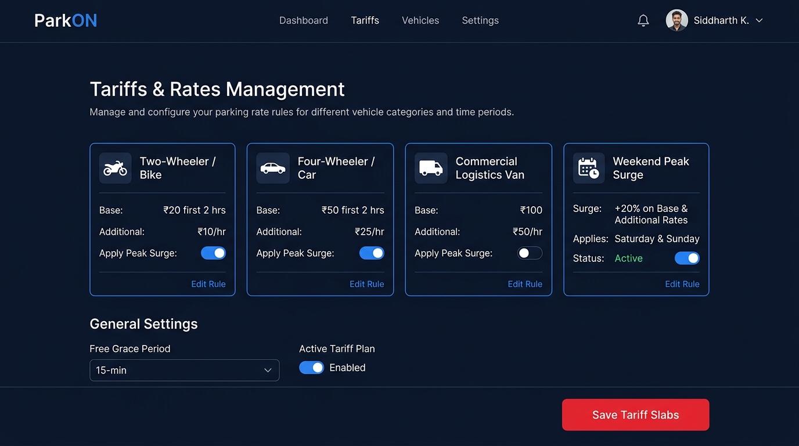Click the calendar clock icon on Weekend Peak Surge

pyautogui.click(x=589, y=168)
